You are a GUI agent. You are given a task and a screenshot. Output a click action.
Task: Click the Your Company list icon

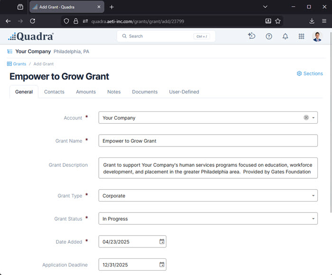[x=10, y=51]
